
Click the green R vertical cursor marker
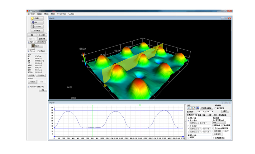click(x=140, y=105)
